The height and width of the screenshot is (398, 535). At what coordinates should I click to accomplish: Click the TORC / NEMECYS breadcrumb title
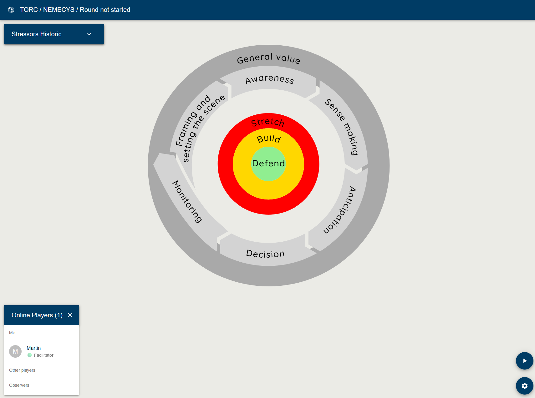click(47, 10)
